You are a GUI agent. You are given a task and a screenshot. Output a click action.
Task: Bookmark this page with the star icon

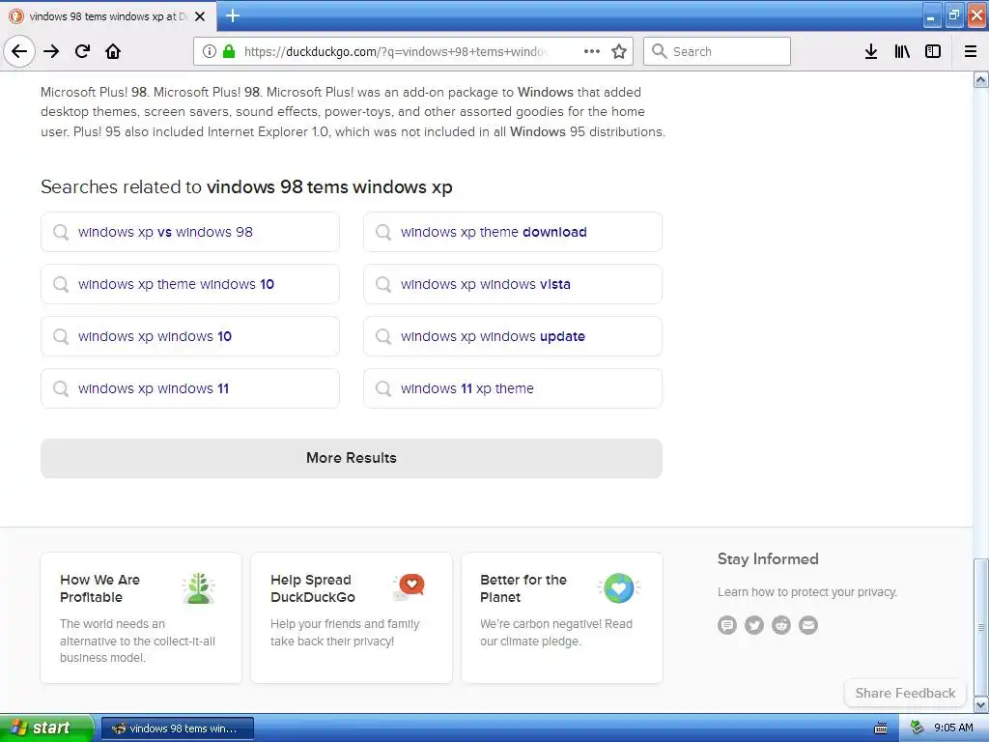(x=619, y=51)
